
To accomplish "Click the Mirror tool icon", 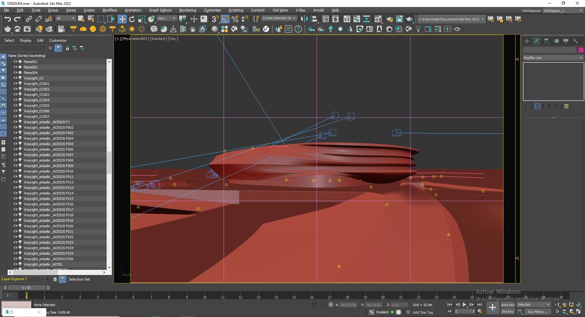I will (x=304, y=19).
